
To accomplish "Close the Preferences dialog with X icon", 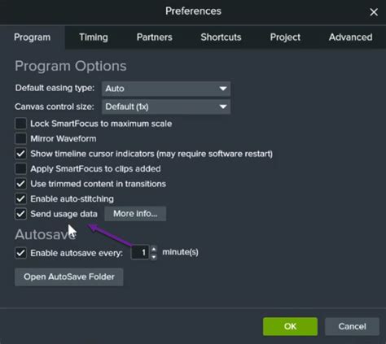I will [374, 12].
